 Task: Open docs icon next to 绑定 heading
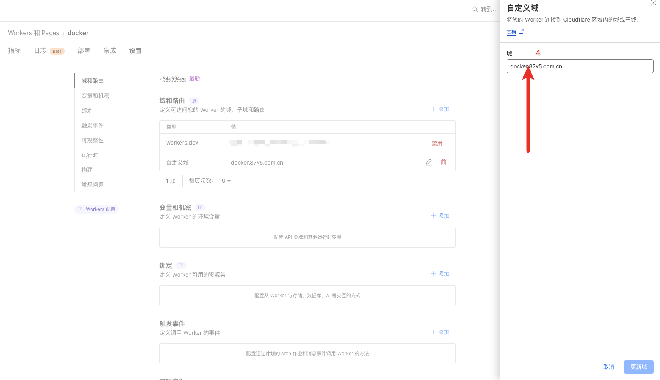click(x=181, y=265)
